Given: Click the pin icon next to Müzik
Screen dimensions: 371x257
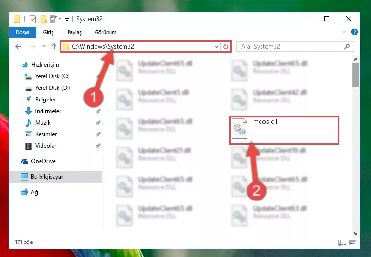Looking at the screenshot, I should click(98, 123).
